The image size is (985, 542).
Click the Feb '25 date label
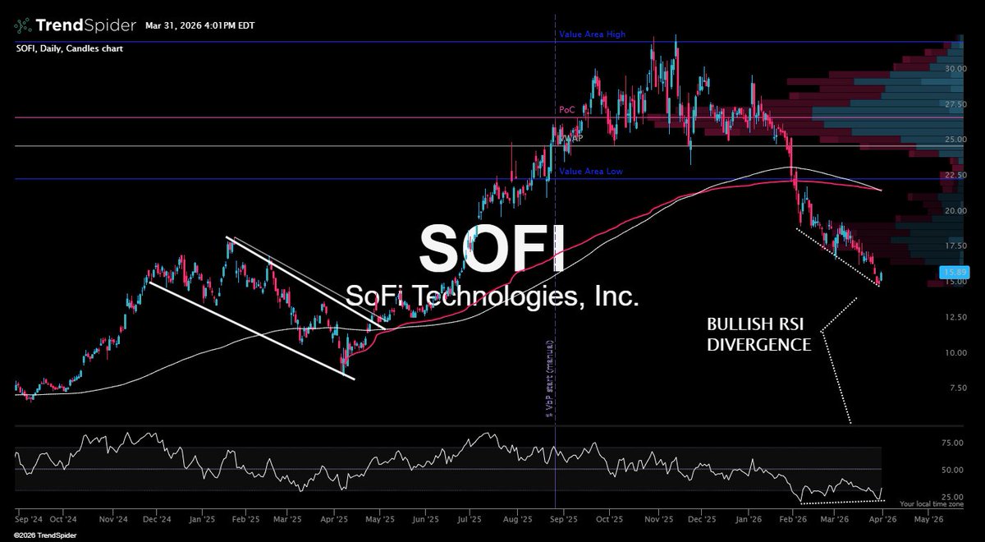coord(245,520)
